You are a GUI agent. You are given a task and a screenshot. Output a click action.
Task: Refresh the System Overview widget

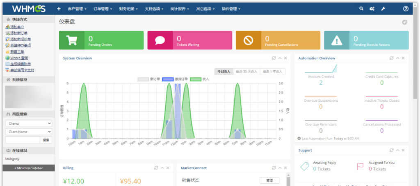[274, 58]
